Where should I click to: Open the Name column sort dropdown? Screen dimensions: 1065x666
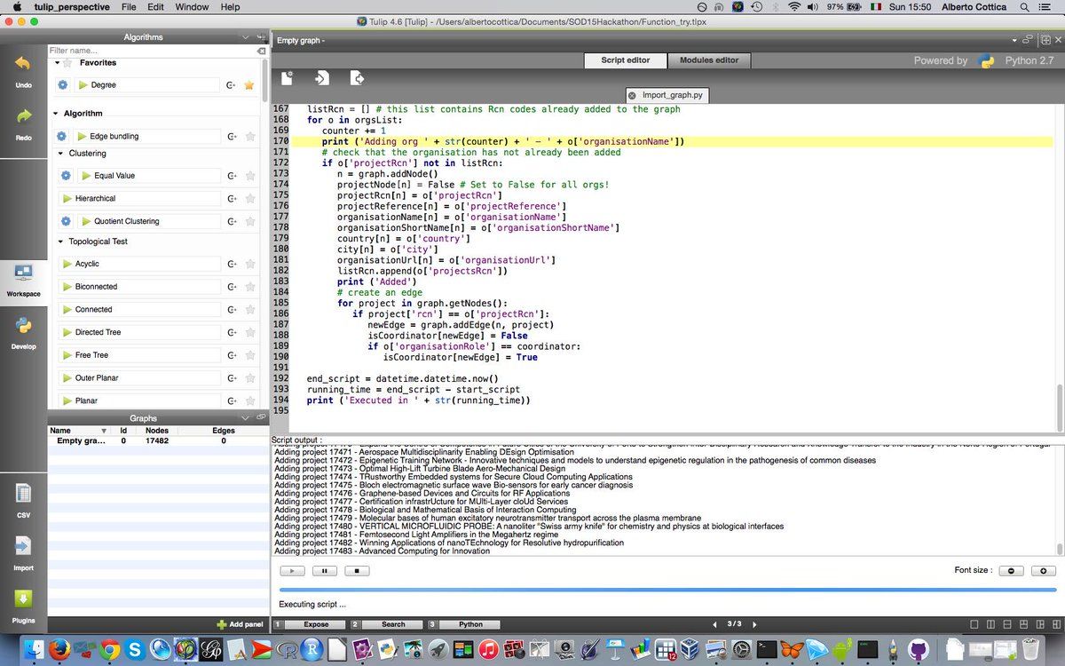[102, 431]
